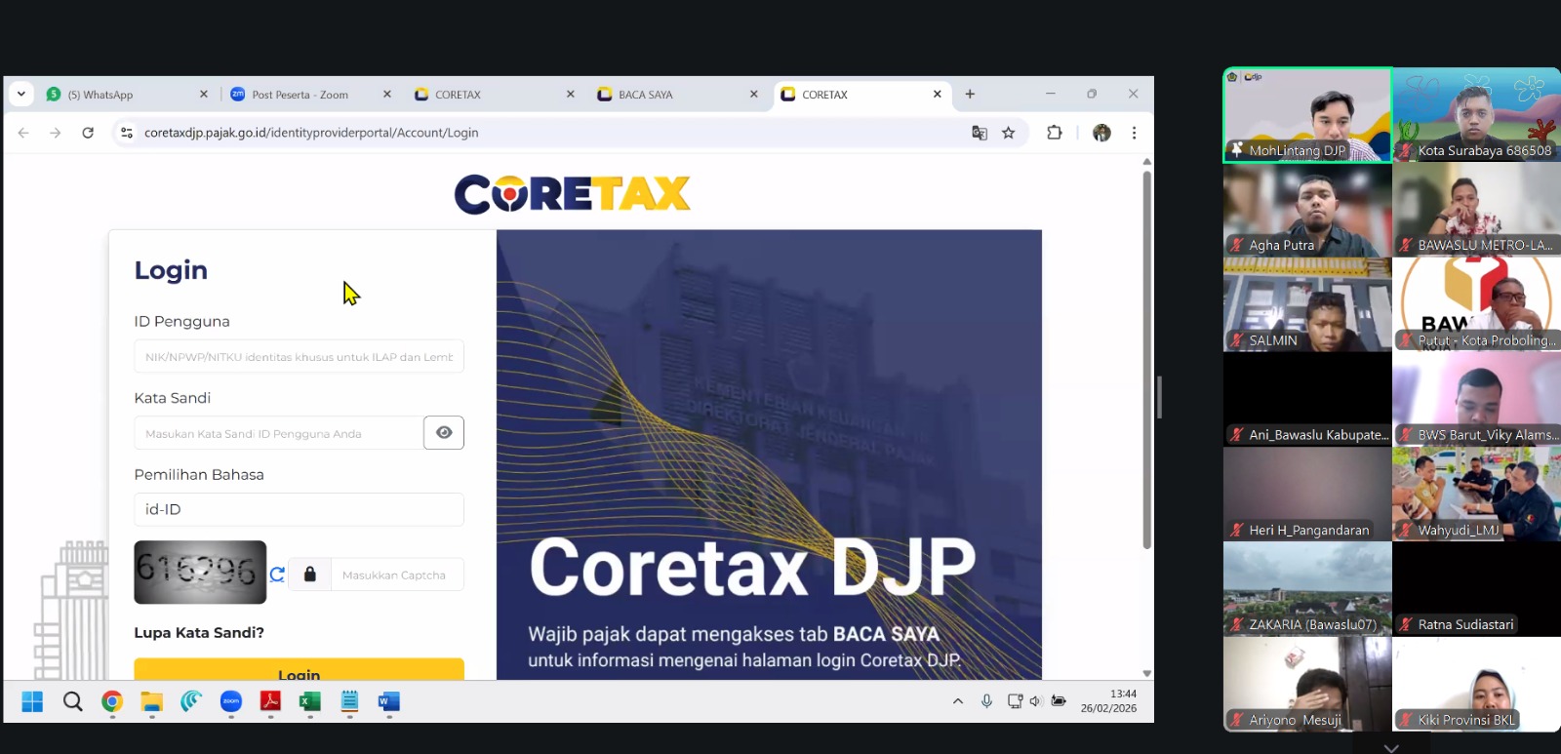Open Windows Search from taskbar
The height and width of the screenshot is (754, 1561).
(73, 701)
